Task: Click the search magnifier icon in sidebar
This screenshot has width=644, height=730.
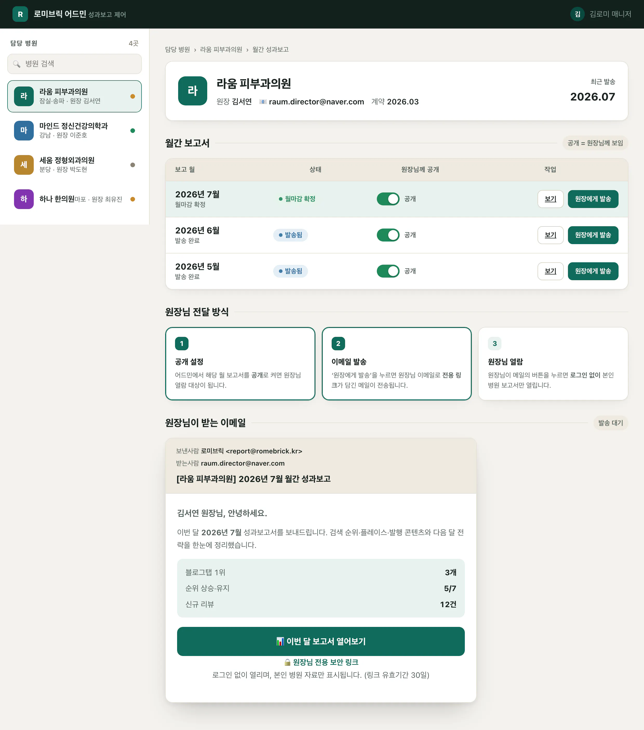Action: coord(16,64)
